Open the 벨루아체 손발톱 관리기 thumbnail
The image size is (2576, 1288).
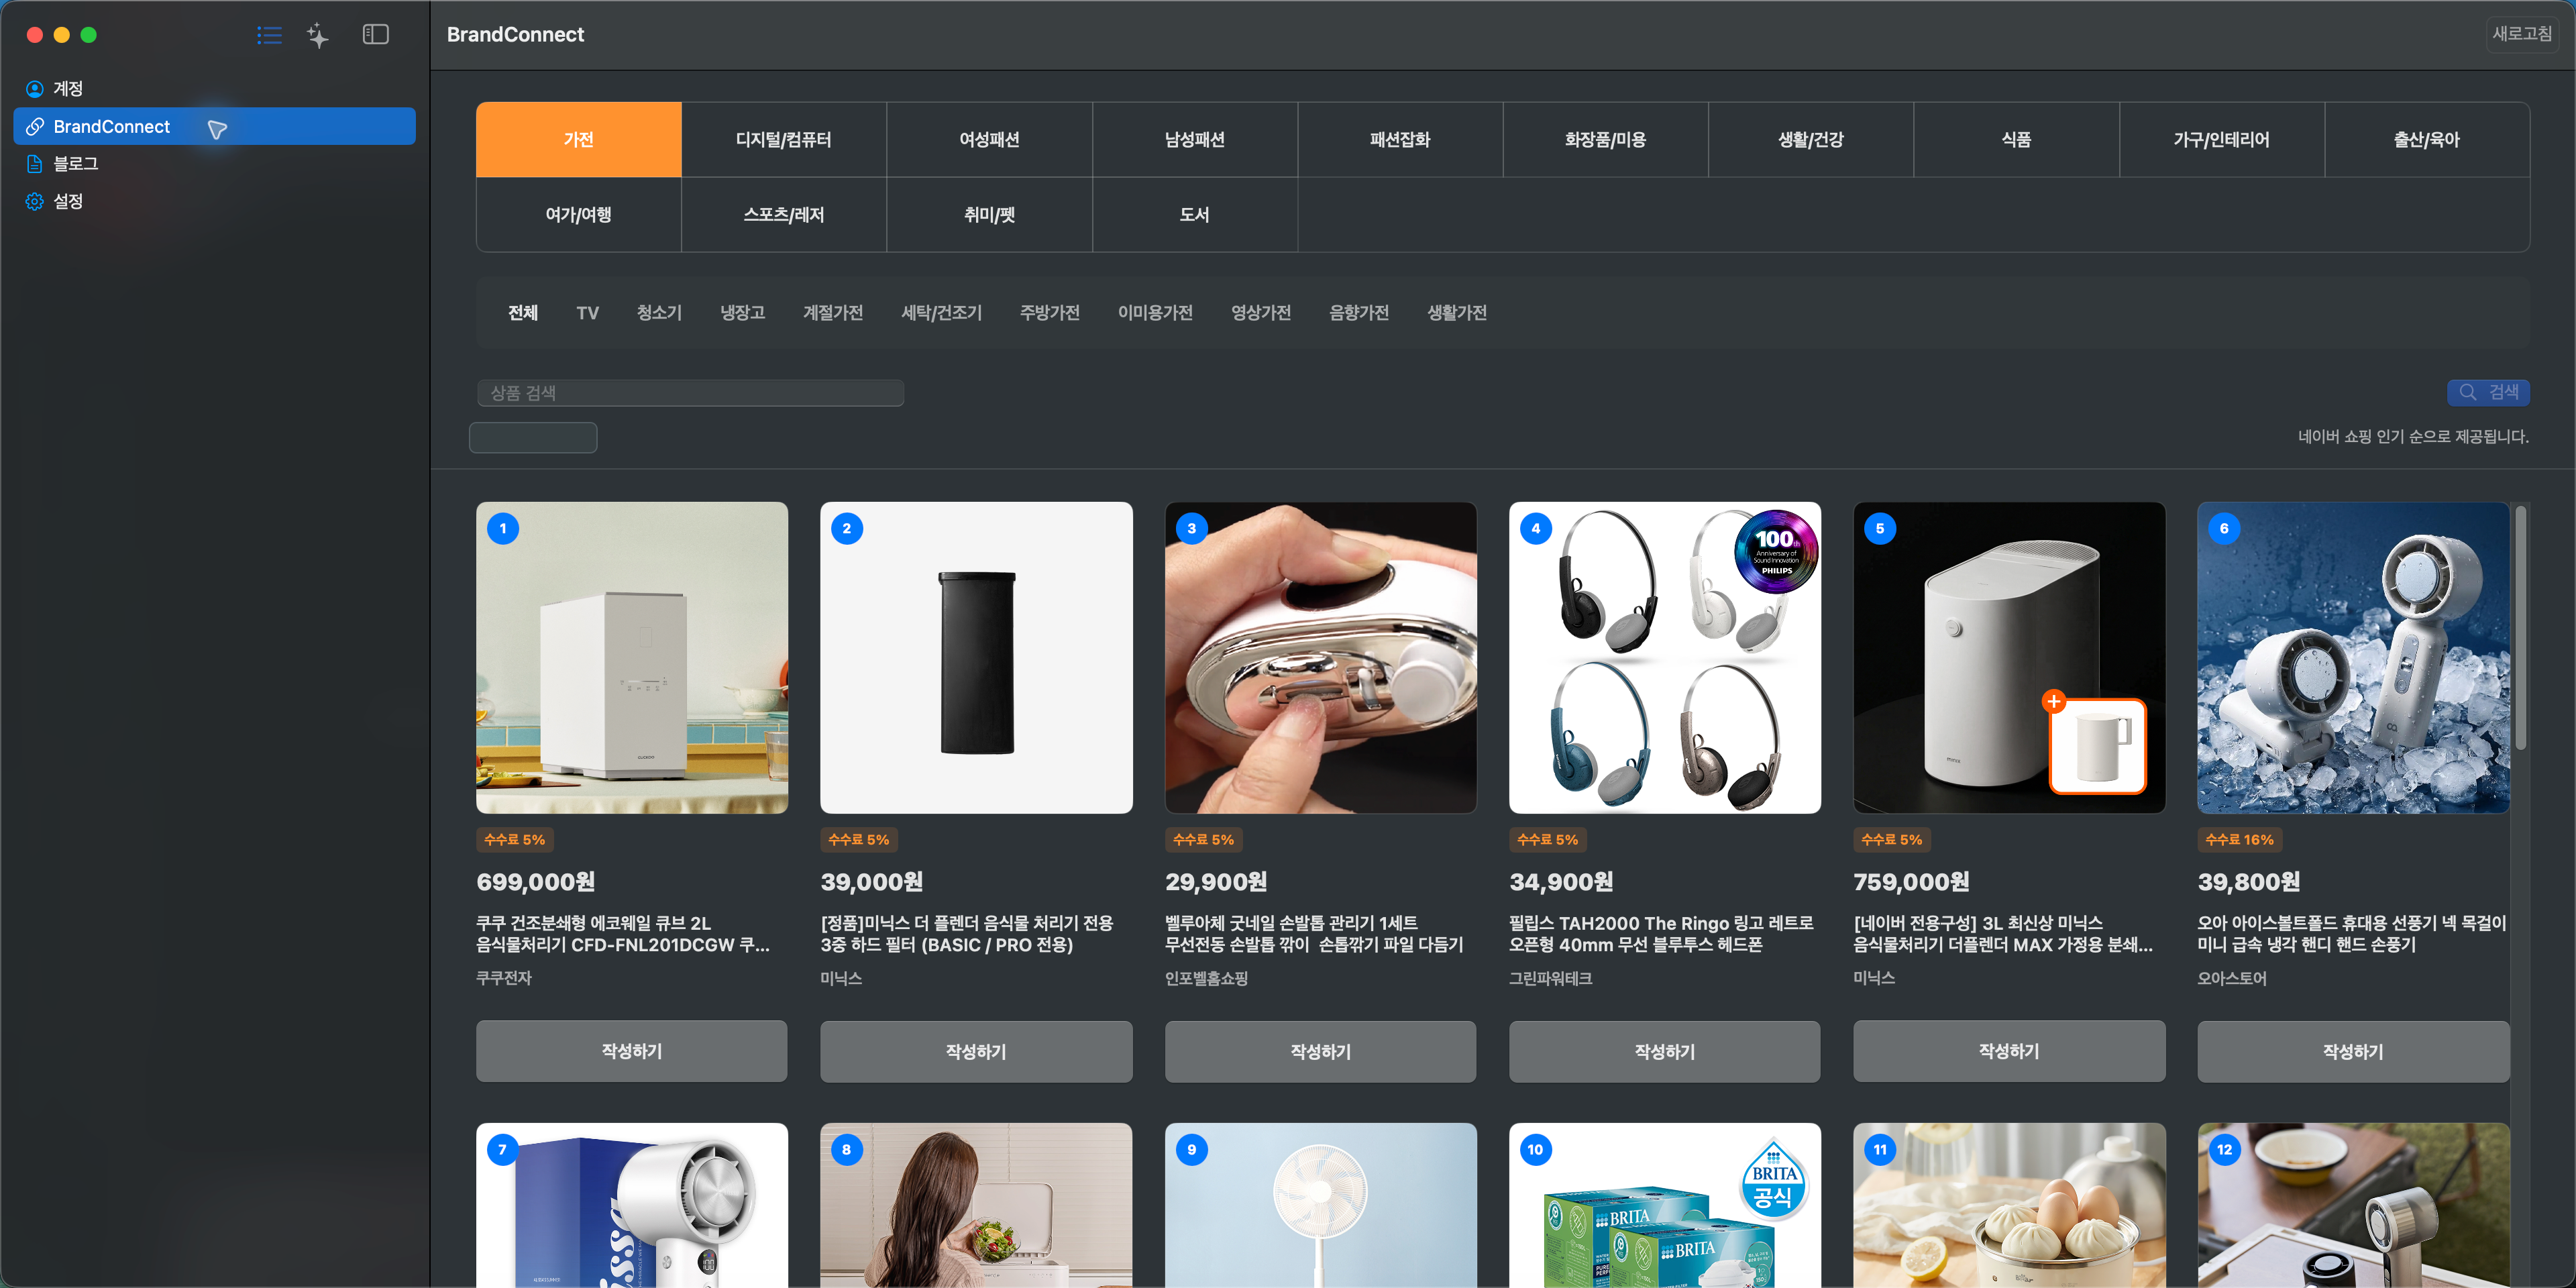click(x=1320, y=658)
